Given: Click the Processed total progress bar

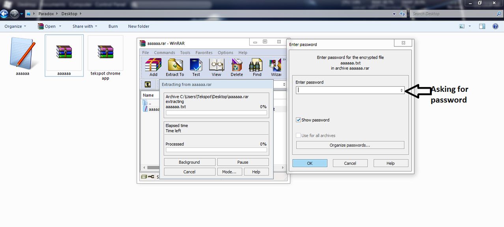Looking at the screenshot, I should [216, 150].
